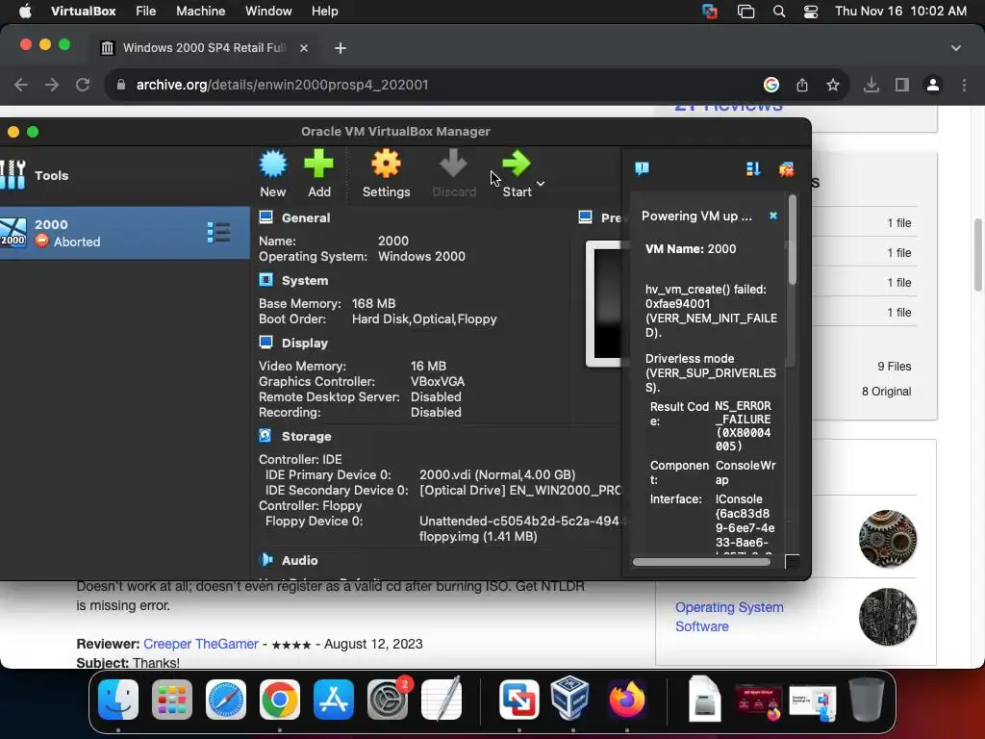The width and height of the screenshot is (985, 739).
Task: Expand Chrome tab search chevron
Action: pyautogui.click(x=955, y=48)
